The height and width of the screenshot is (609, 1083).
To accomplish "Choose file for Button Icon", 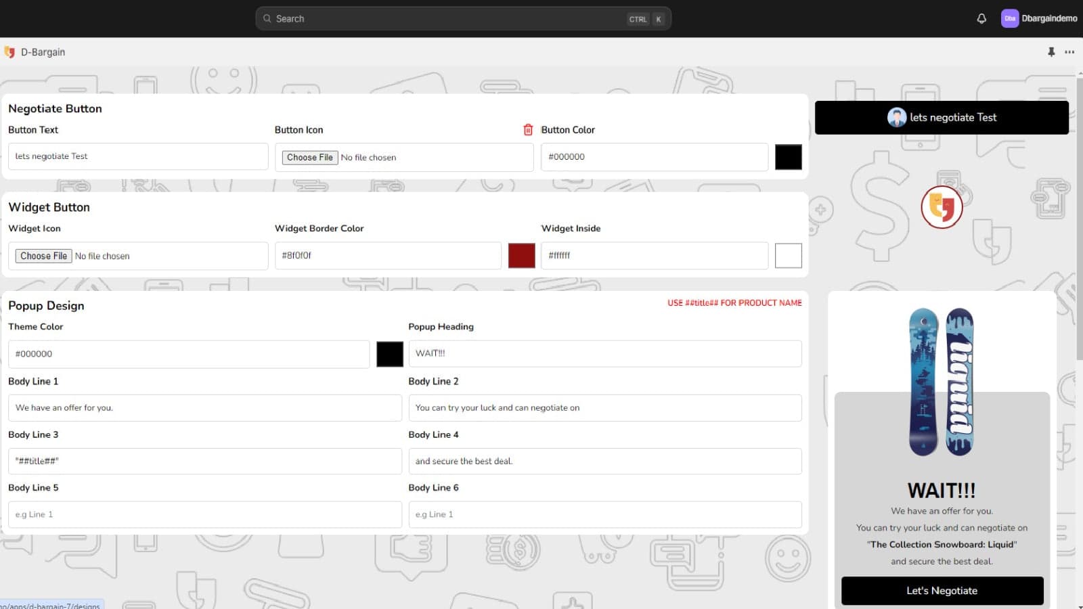I will (310, 158).
